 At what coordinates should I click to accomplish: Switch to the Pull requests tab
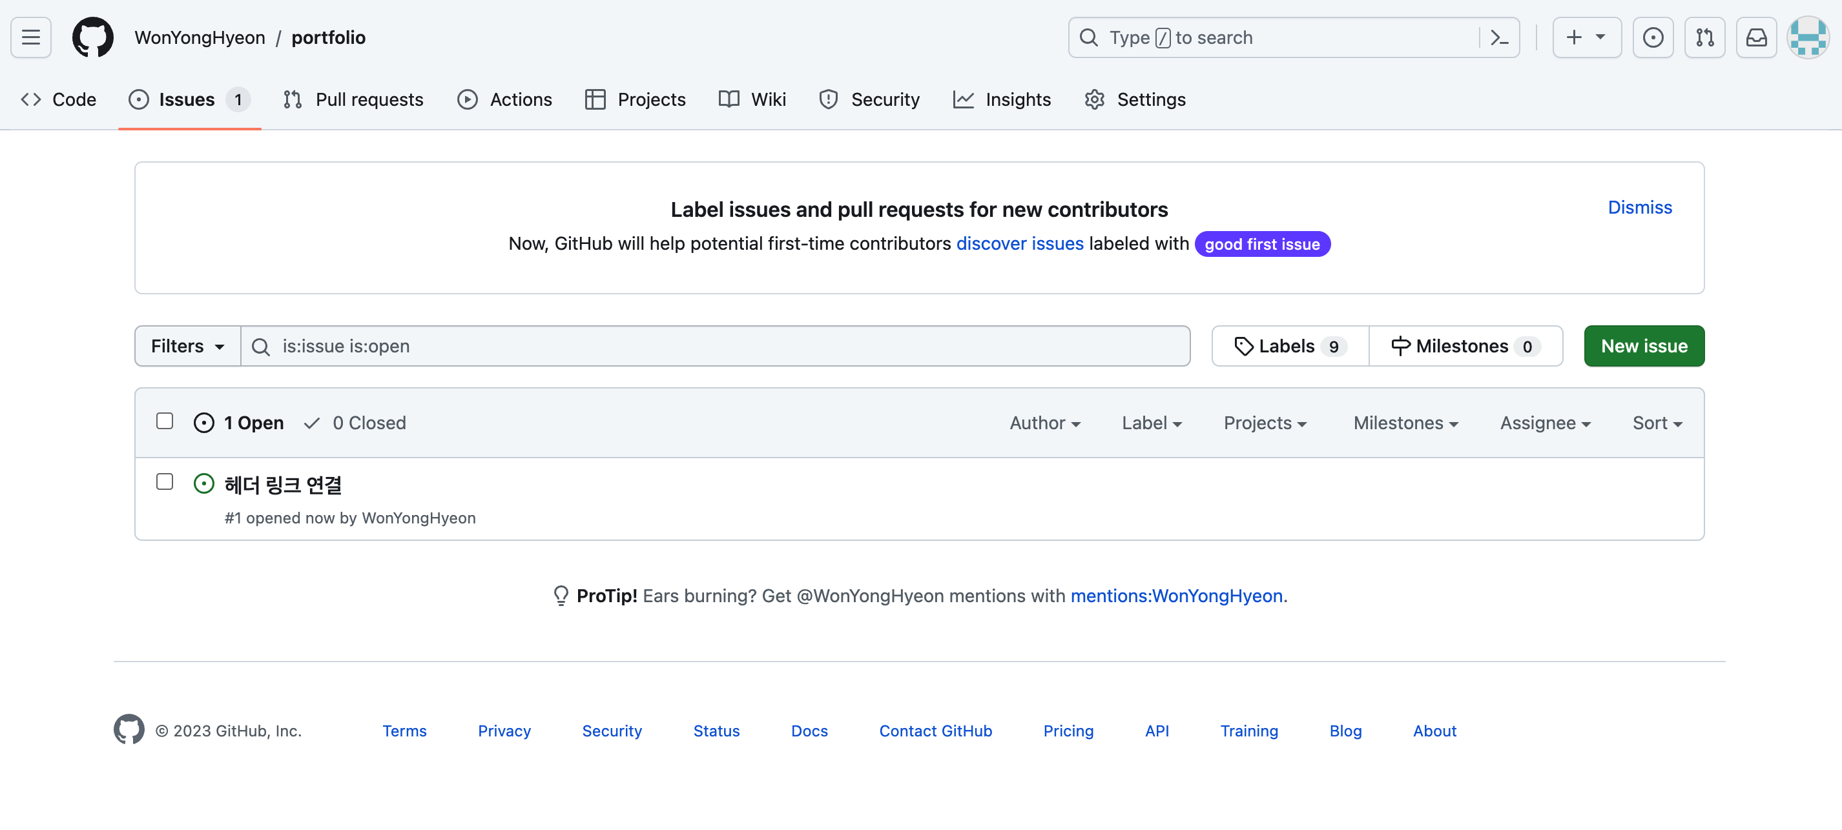(x=353, y=99)
